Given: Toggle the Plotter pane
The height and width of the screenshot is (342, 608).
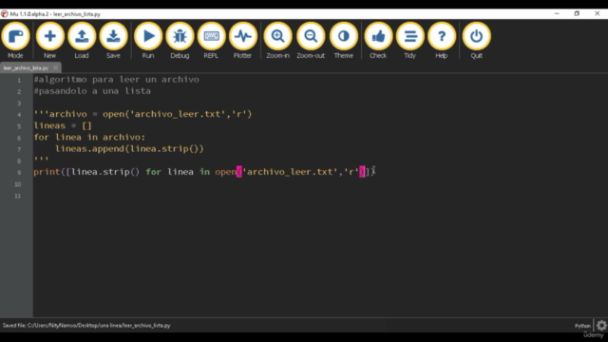Looking at the screenshot, I should (x=243, y=40).
